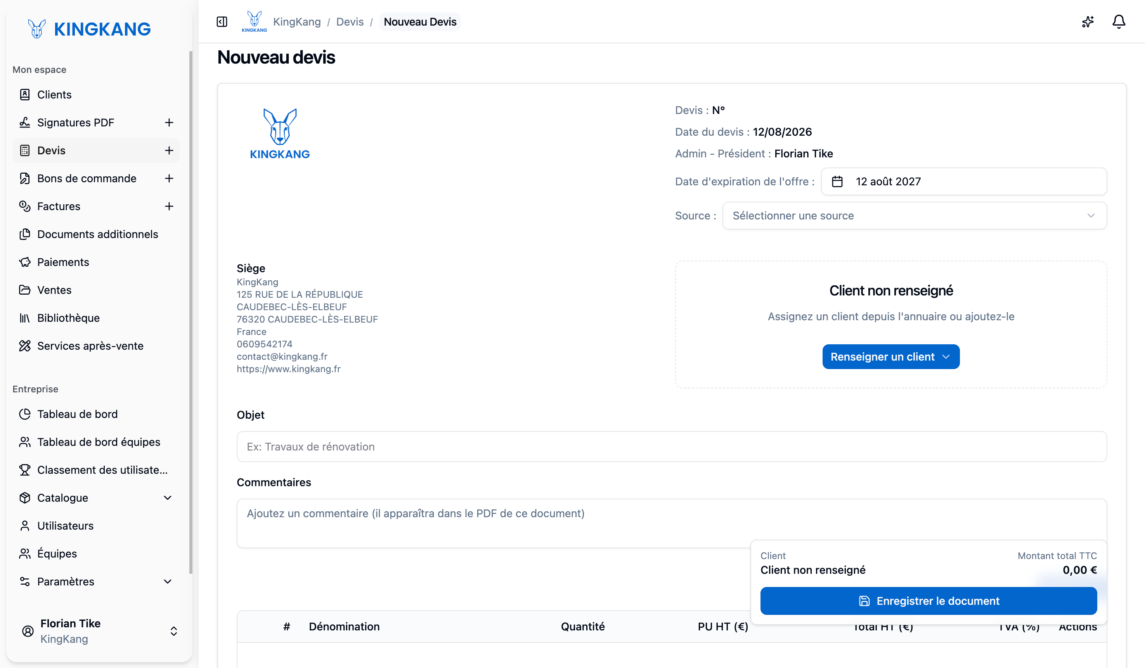Open the notifications bell
Screen dimensions: 1145x668
click(x=1119, y=22)
